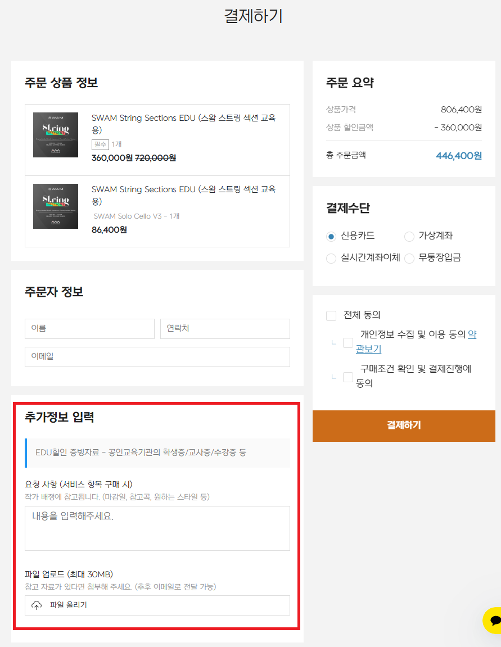
Task: Click the 주문 요약 heading
Action: point(350,83)
